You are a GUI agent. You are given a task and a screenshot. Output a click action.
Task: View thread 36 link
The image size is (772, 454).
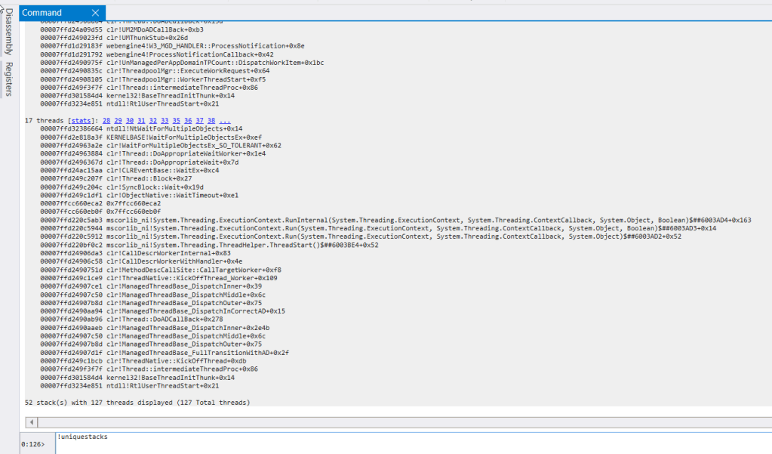click(188, 121)
